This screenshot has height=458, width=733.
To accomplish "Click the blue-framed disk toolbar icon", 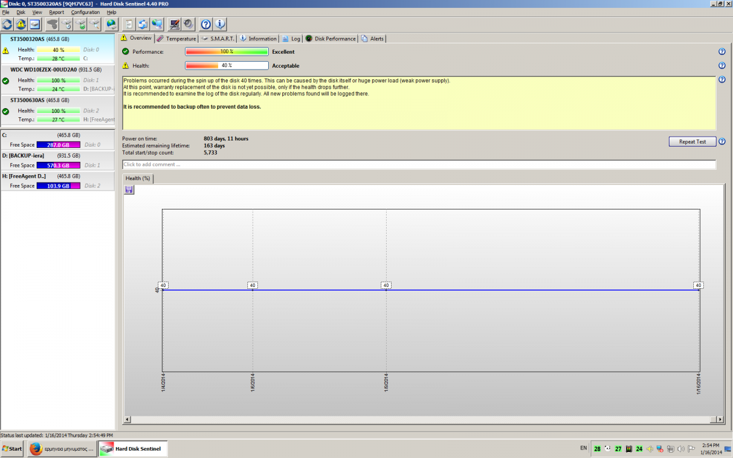I will (x=35, y=24).
